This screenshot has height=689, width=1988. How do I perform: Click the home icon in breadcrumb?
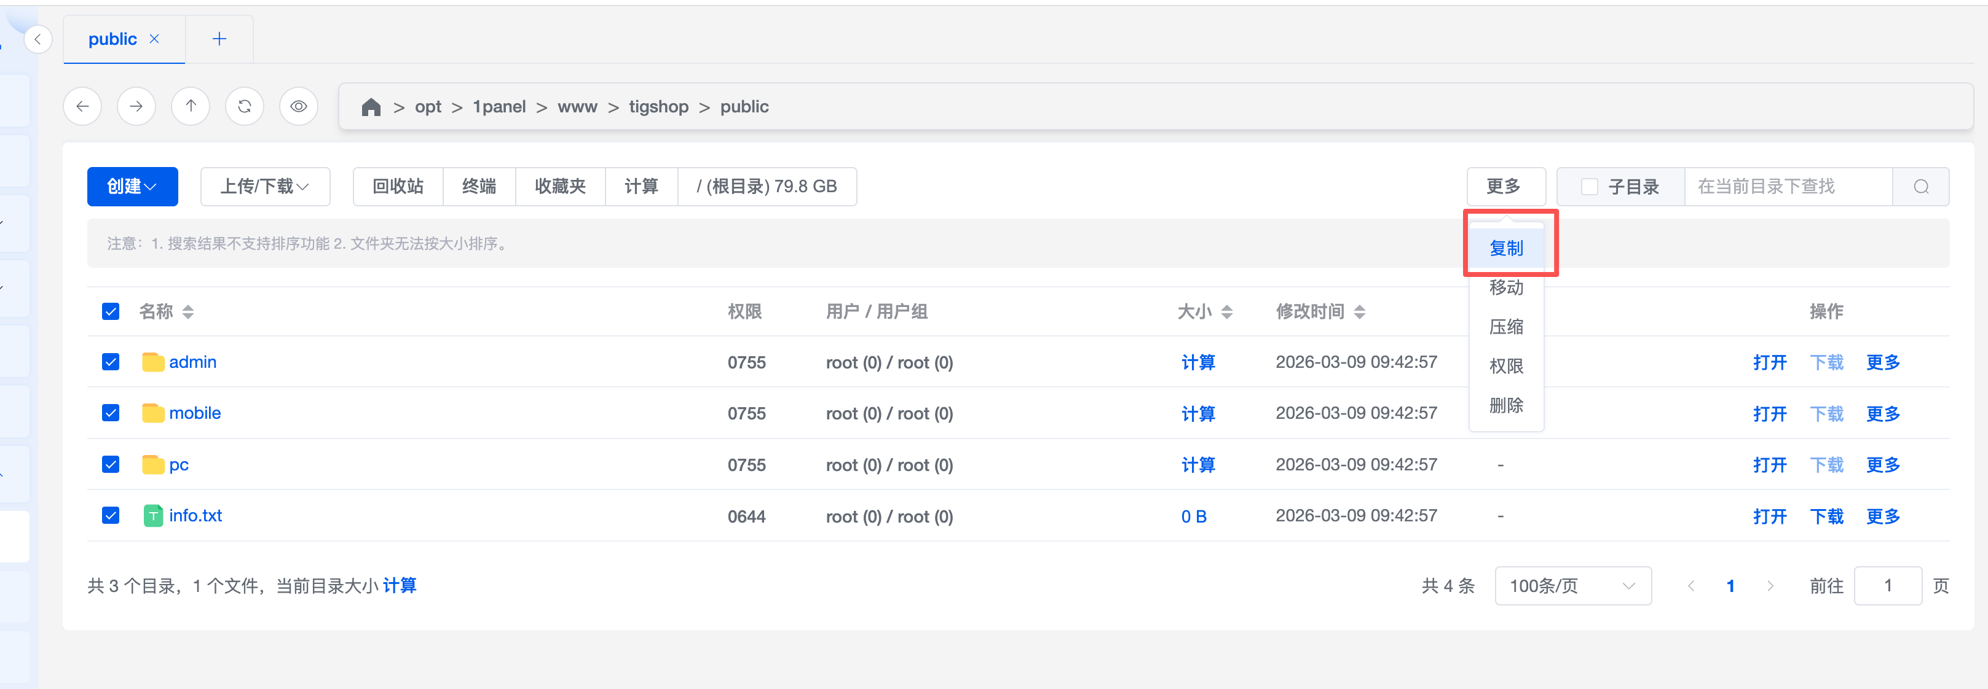pos(371,107)
